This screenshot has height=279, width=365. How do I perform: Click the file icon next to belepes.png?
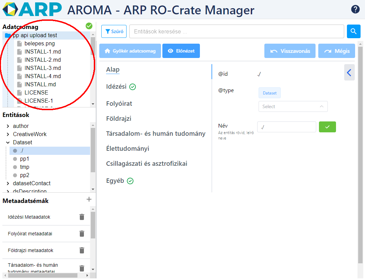tap(19, 44)
